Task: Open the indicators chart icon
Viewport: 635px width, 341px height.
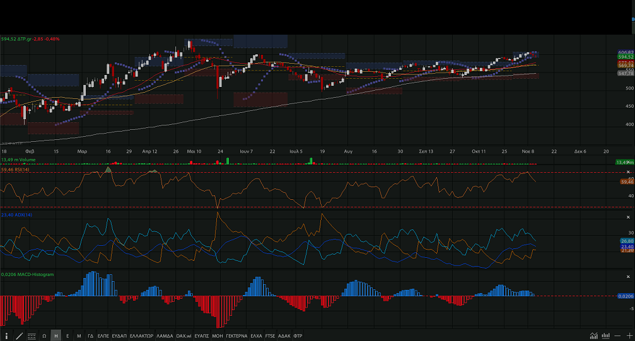Action: (x=593, y=336)
